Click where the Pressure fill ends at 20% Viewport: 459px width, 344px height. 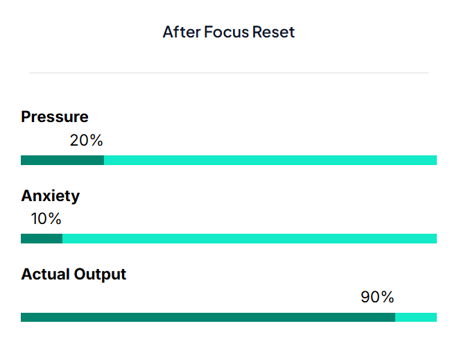(x=104, y=160)
